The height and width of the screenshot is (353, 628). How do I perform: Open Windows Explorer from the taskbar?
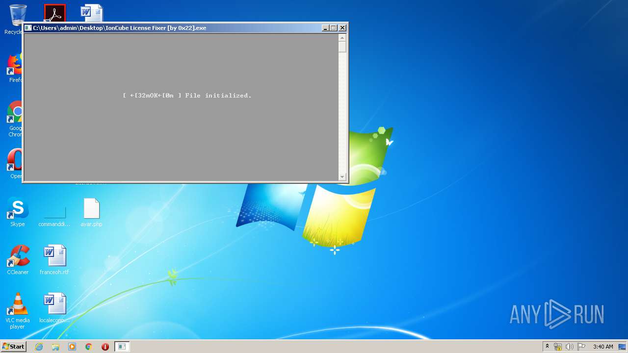click(55, 347)
